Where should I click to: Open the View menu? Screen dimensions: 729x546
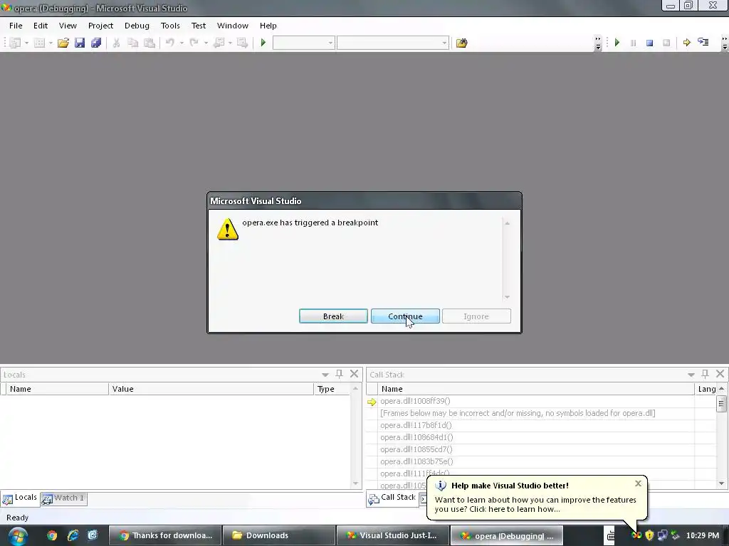68,26
